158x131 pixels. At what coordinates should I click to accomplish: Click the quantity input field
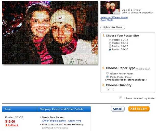coord(110,89)
